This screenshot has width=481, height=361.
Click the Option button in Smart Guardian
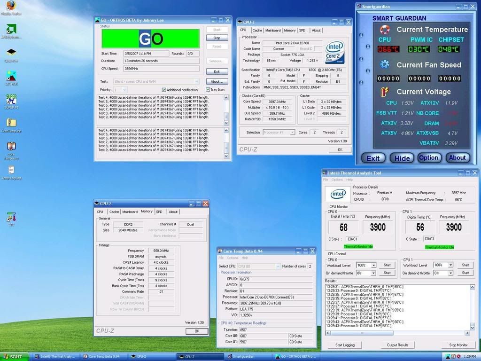pos(429,158)
